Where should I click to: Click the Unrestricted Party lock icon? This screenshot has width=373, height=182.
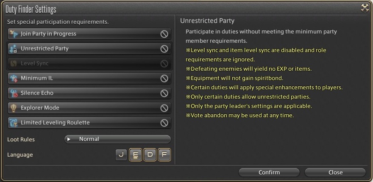(x=14, y=49)
